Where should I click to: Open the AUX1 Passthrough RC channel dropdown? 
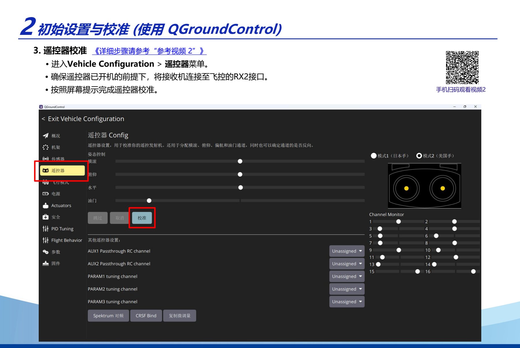click(347, 251)
